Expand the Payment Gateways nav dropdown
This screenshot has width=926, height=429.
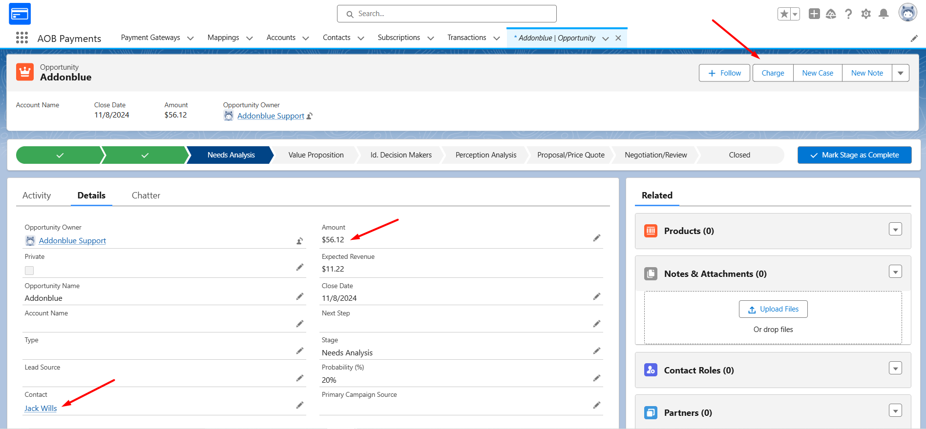click(x=190, y=38)
